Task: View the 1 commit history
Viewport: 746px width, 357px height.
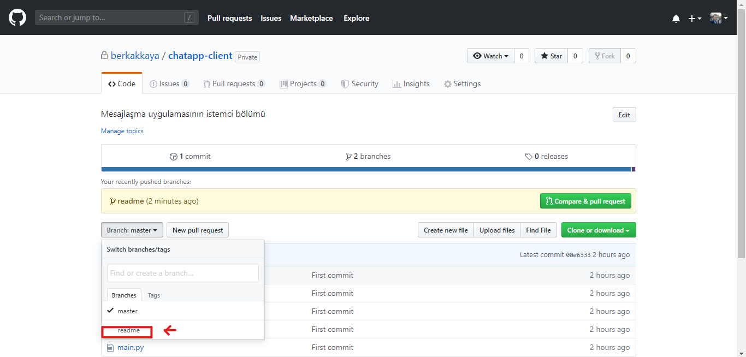Action: [190, 156]
